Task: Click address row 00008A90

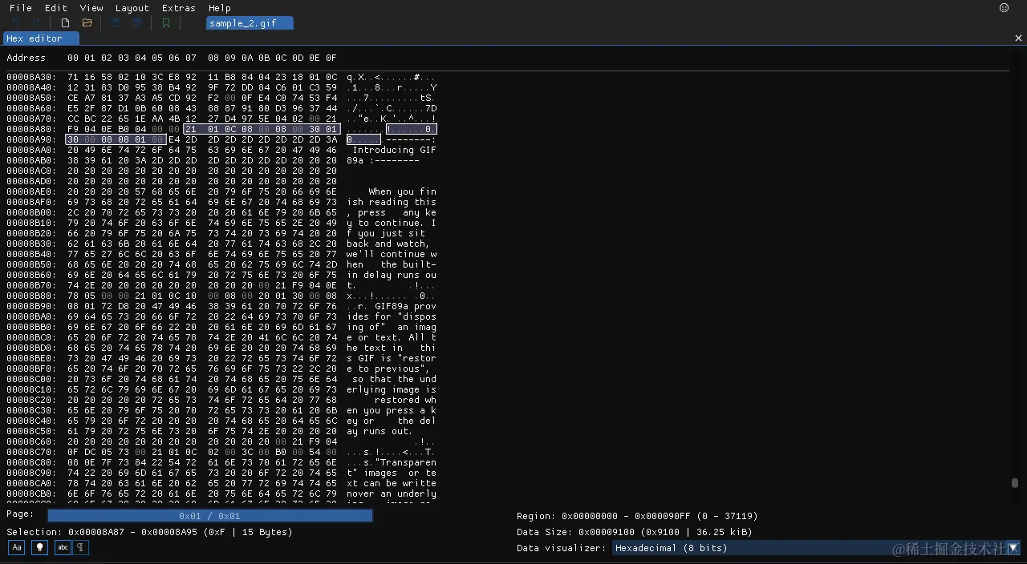Action: tap(32, 139)
